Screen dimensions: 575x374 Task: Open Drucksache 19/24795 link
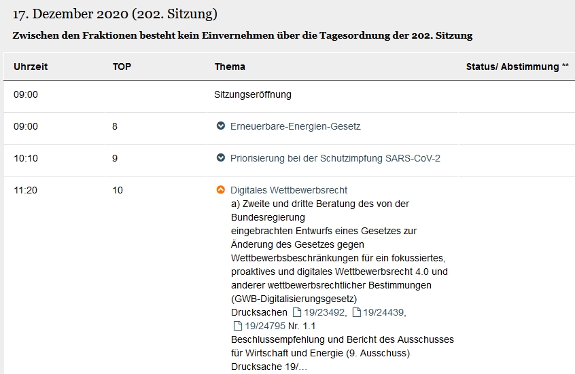265,326
